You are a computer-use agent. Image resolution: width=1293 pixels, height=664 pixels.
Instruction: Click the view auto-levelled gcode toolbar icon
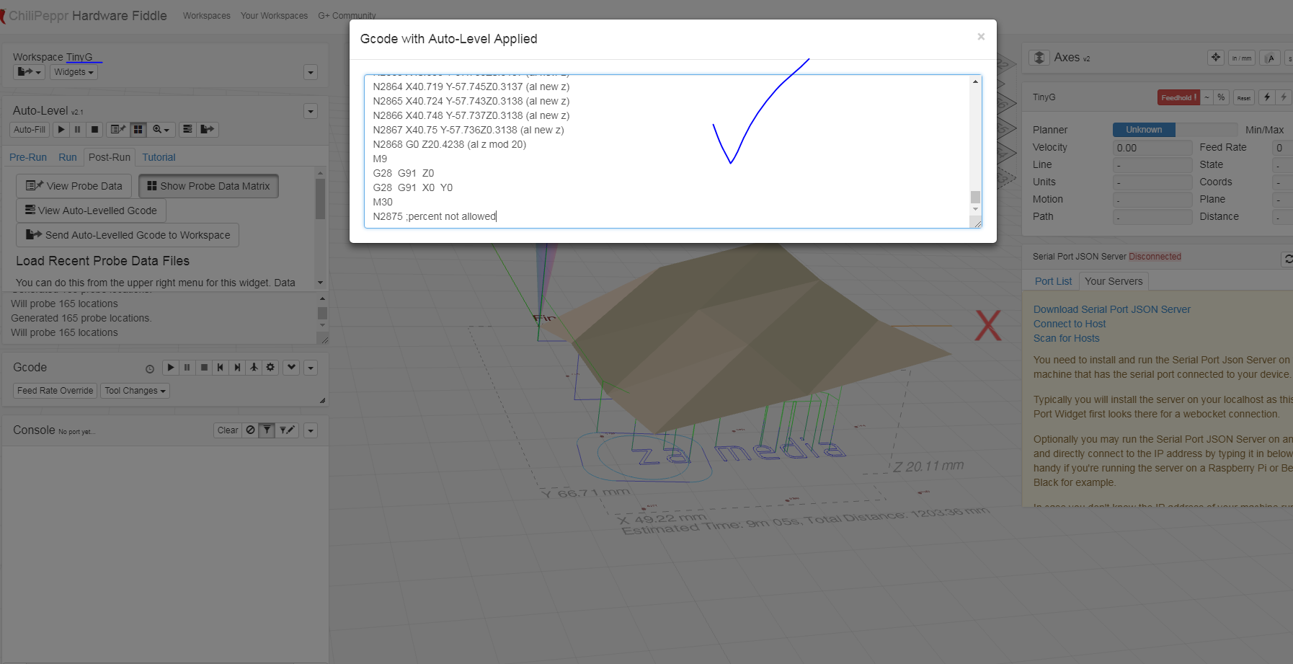point(187,130)
